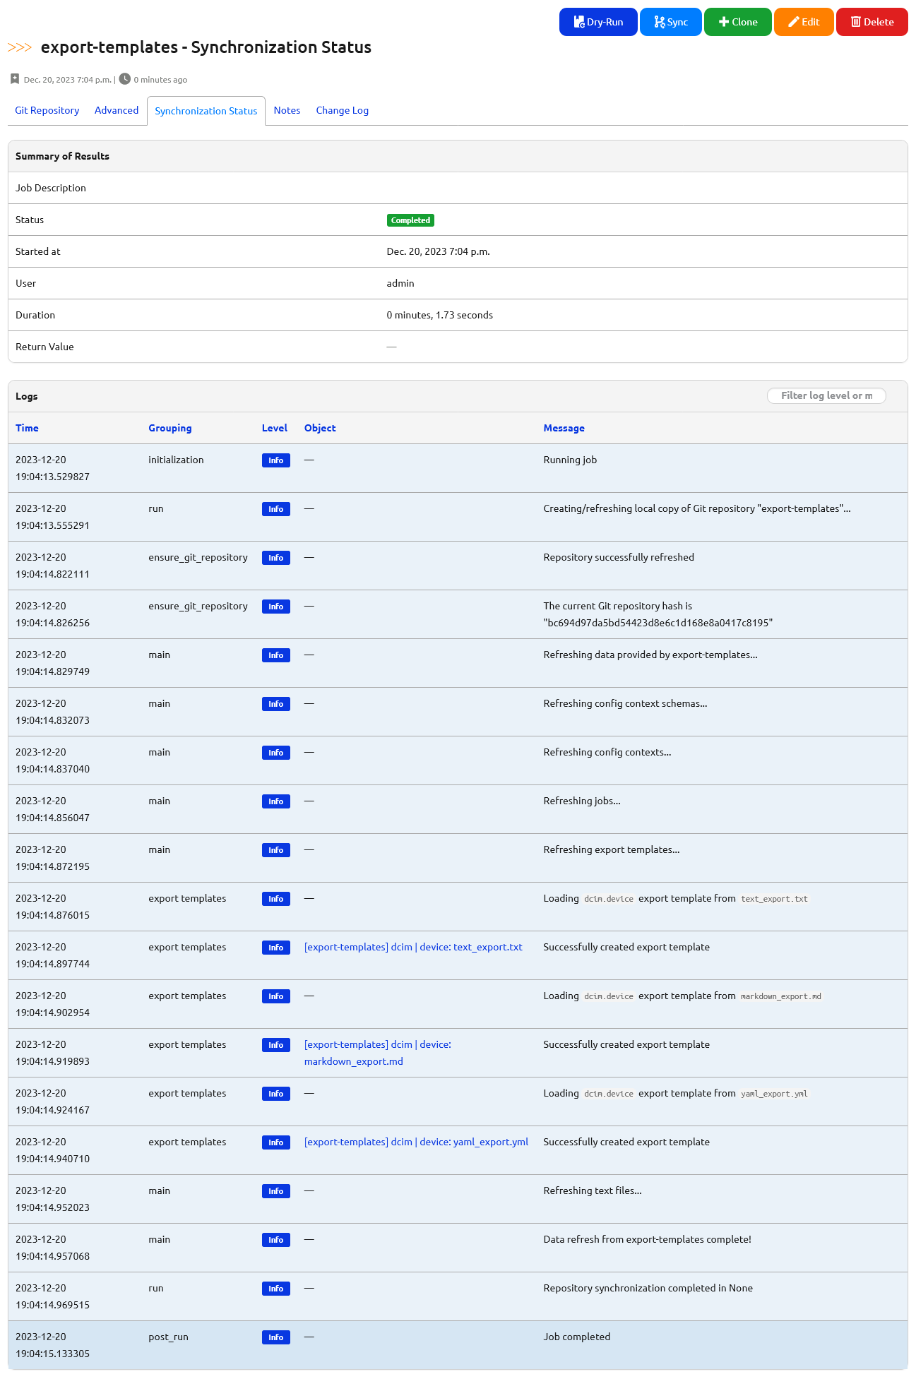Screen dimensions: 916x1379
Task: Select the Git hash message text
Action: pos(658,614)
